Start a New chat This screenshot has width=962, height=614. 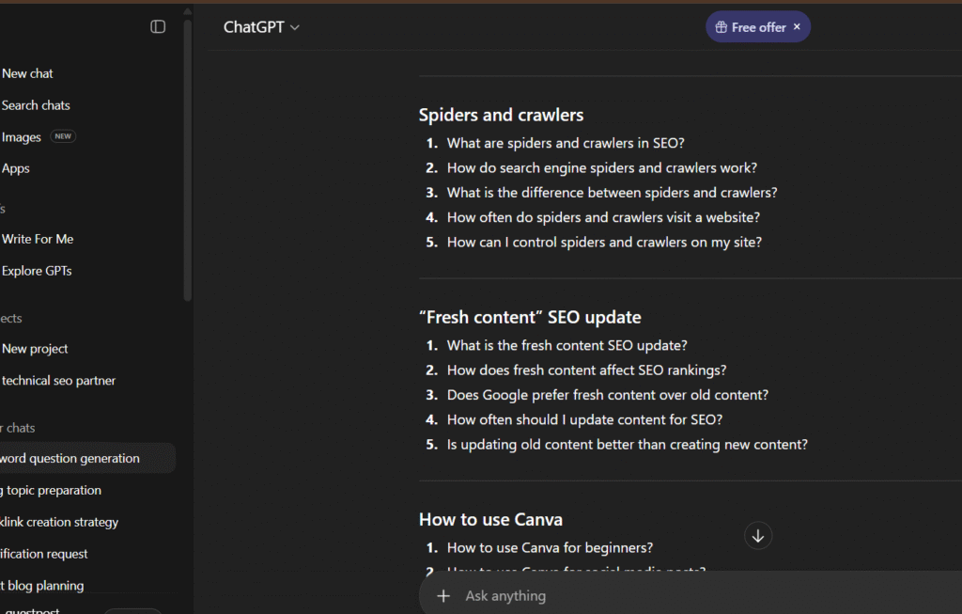(x=28, y=73)
